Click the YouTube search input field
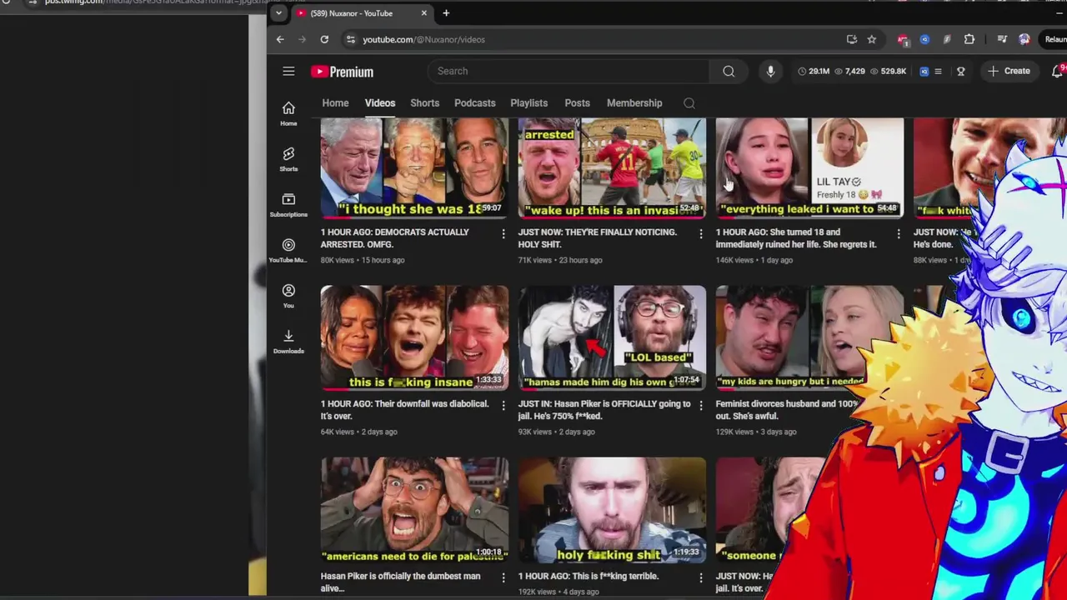This screenshot has width=1067, height=600. coord(569,71)
